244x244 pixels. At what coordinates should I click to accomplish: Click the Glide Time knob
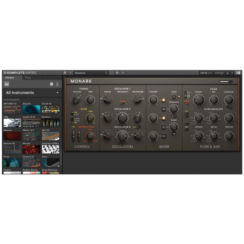coord(91,117)
